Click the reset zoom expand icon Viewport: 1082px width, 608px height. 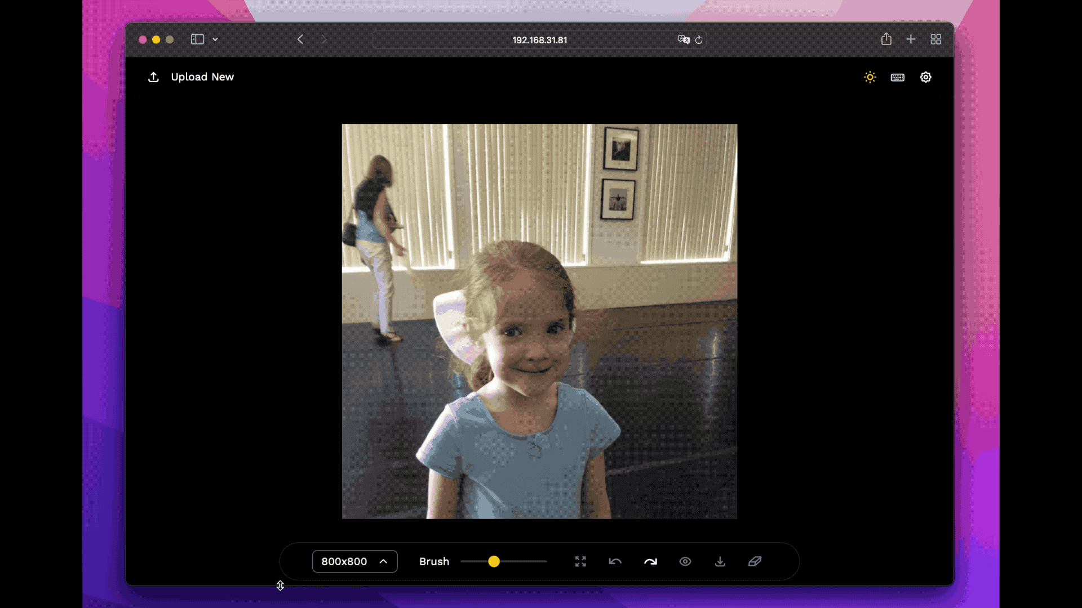pyautogui.click(x=580, y=561)
